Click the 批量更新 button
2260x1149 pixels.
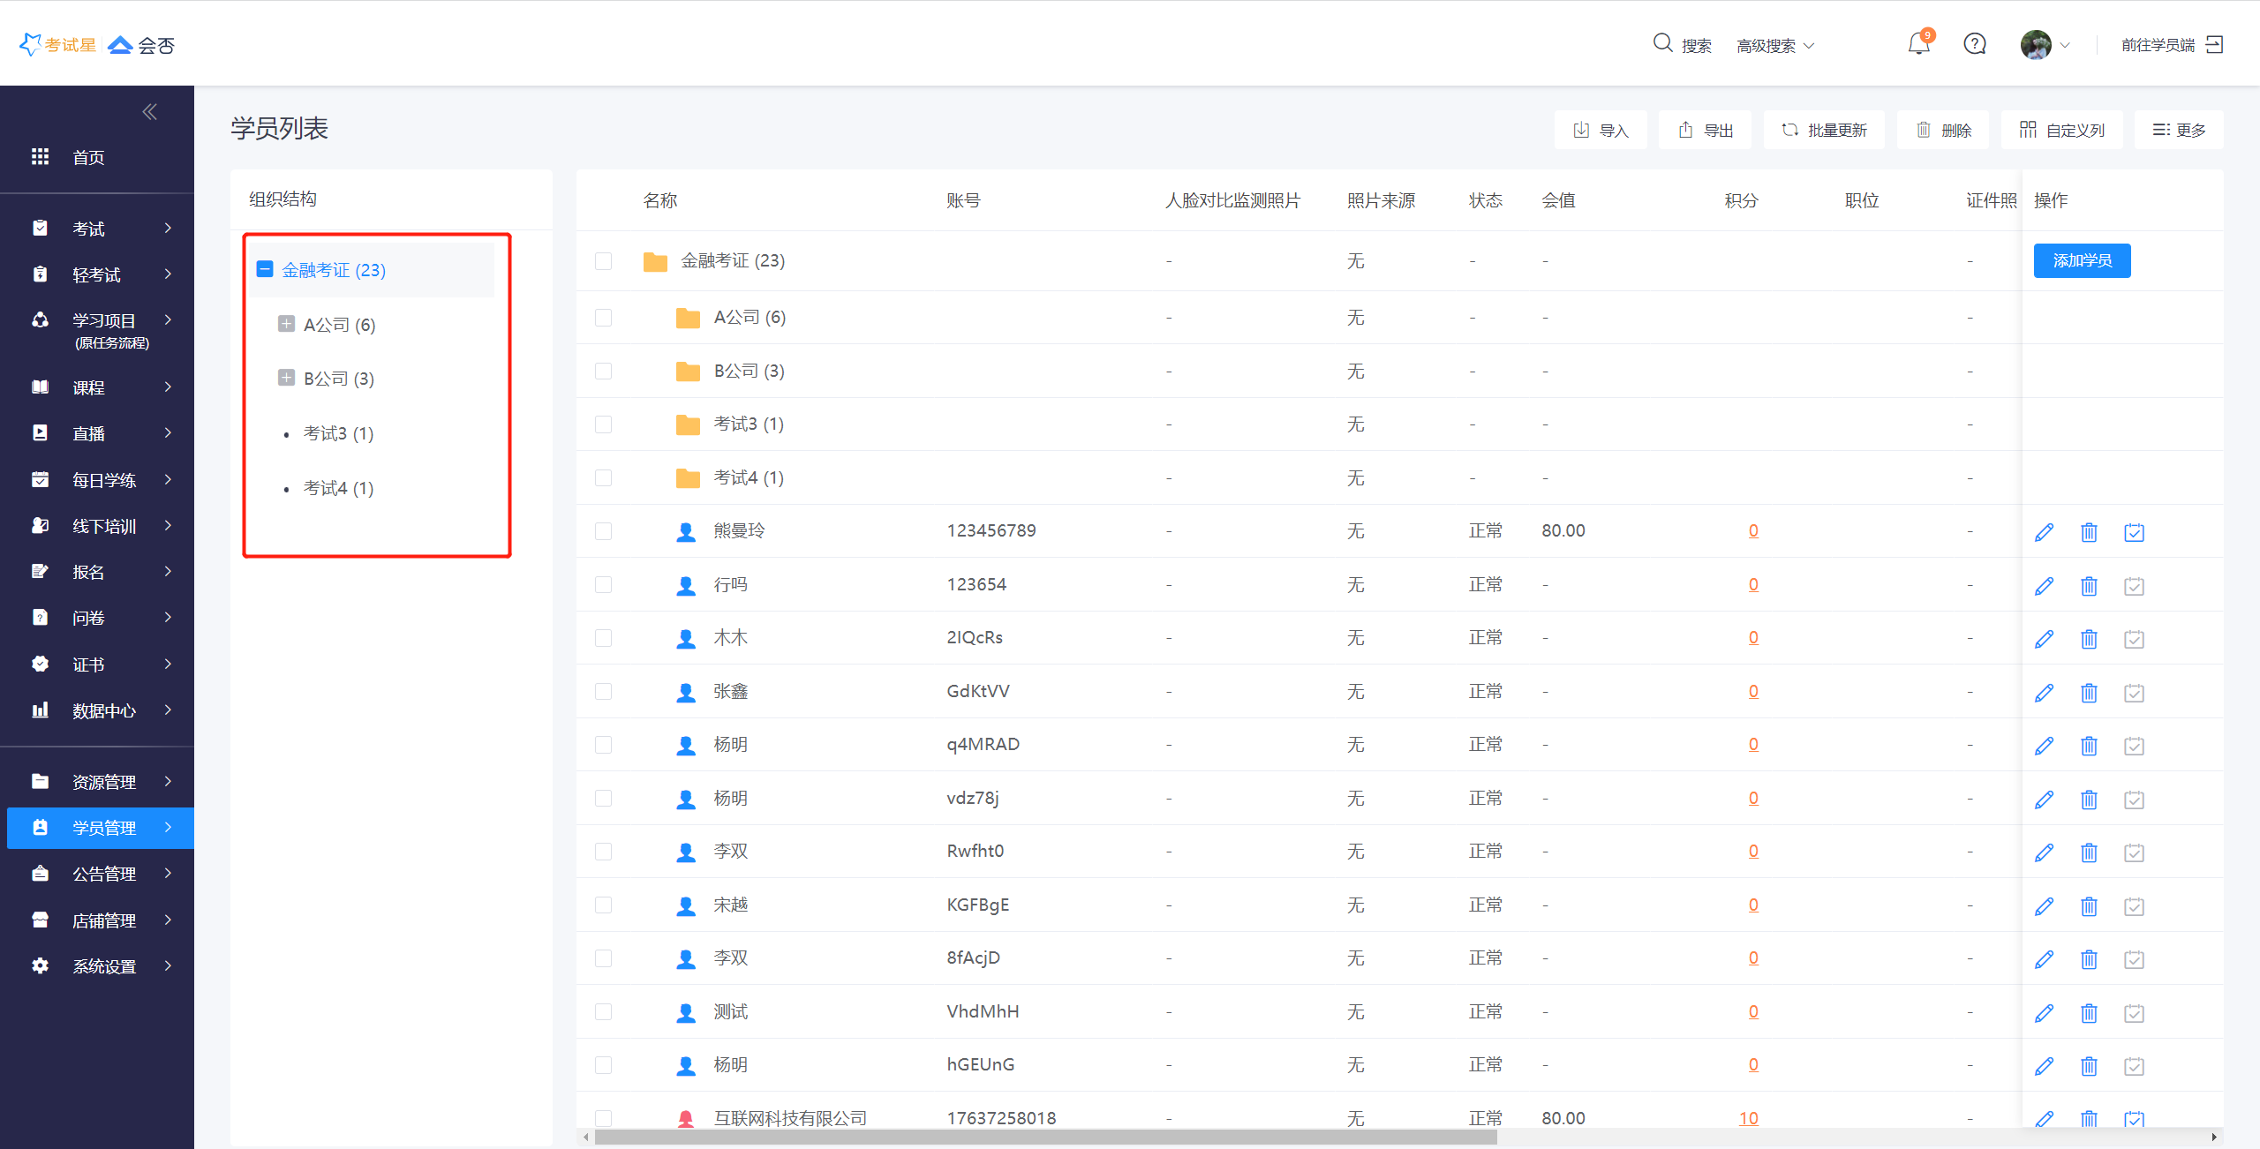pyautogui.click(x=1824, y=131)
